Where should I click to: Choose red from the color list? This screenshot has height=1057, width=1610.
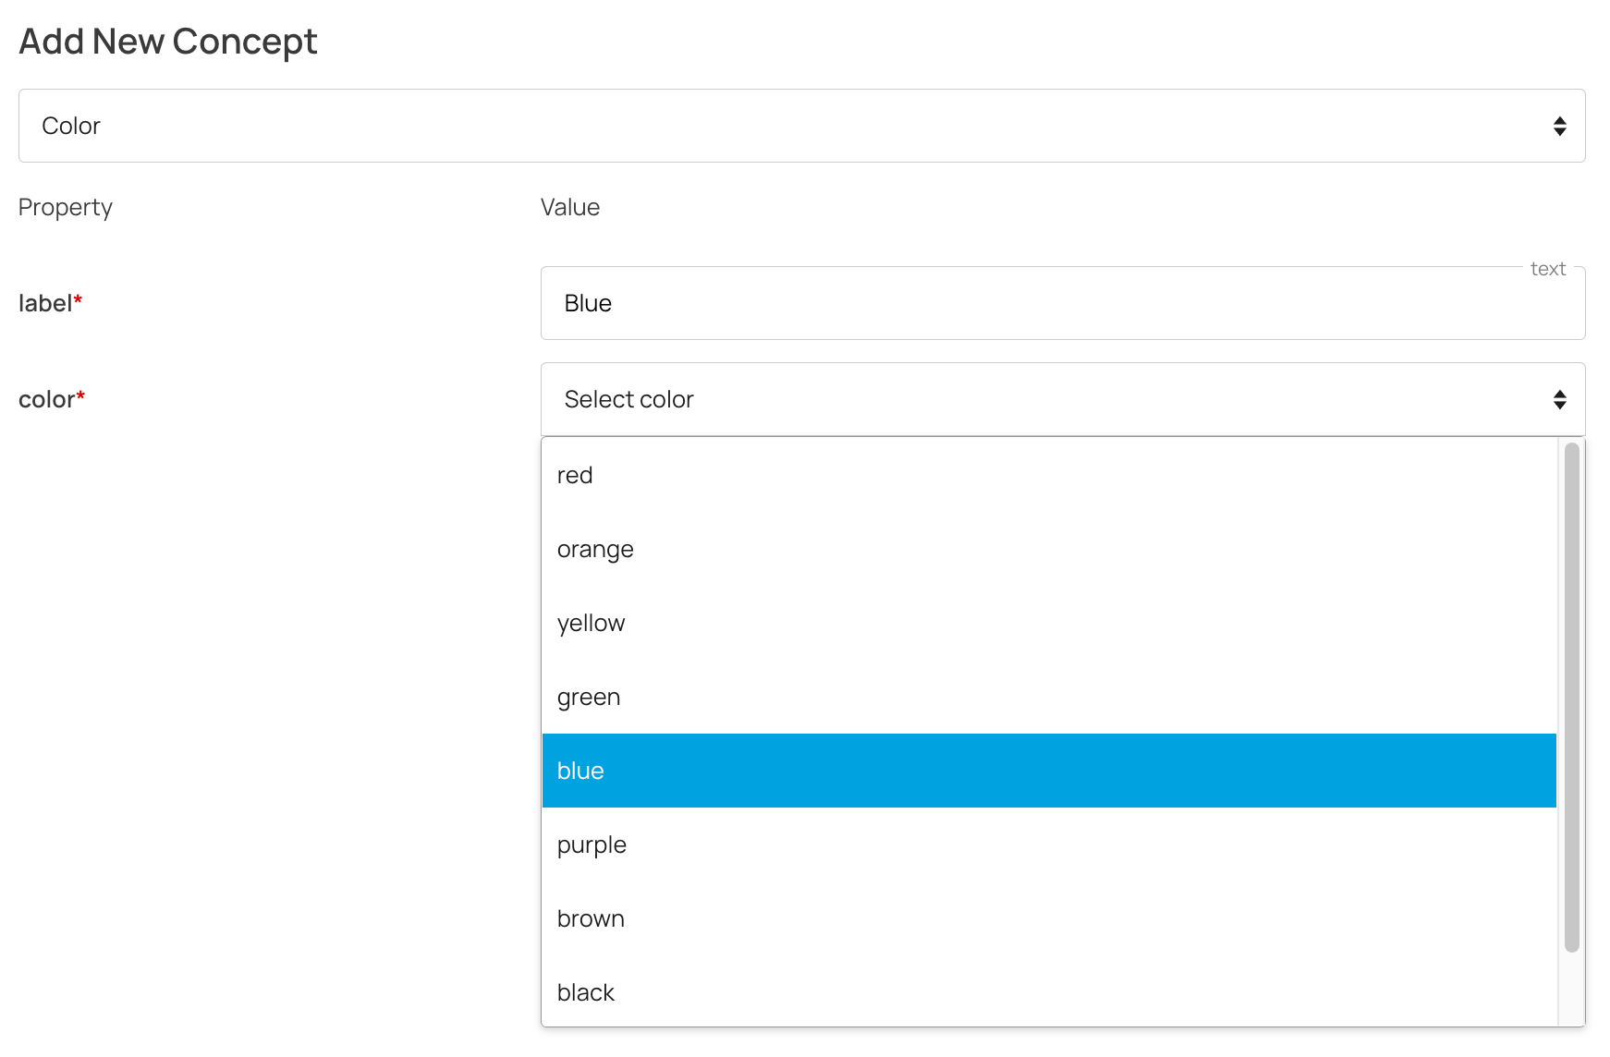click(x=575, y=475)
